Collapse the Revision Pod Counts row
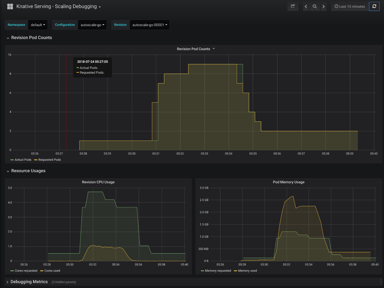The height and width of the screenshot is (288, 384). (x=31, y=38)
